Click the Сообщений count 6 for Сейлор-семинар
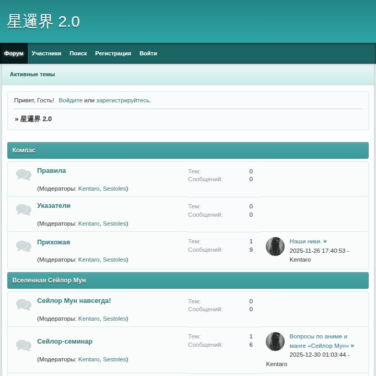376x376 pixels. coord(251,345)
